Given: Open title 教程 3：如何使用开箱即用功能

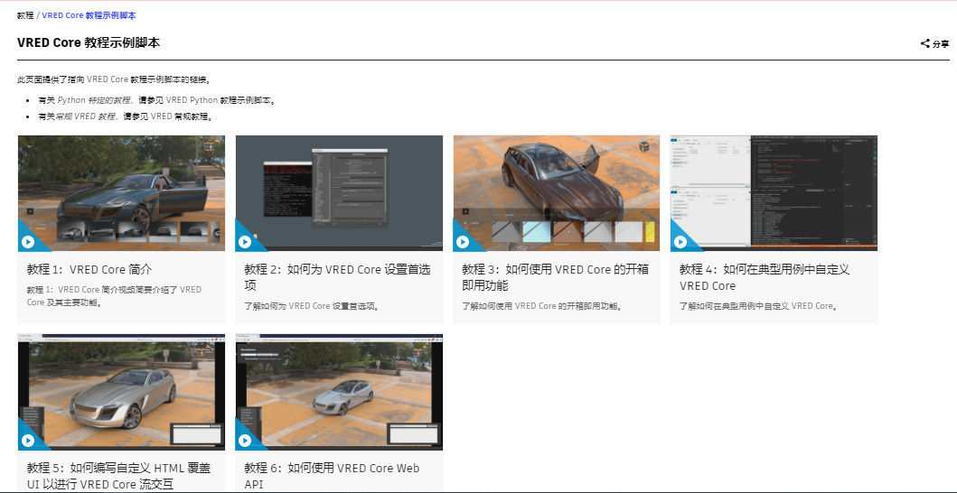Looking at the screenshot, I should click(556, 277).
